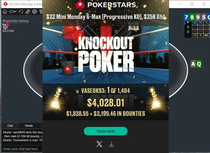Screen dimensions: 210x153
Task: Expand the table view dropdown
Action: 13,12
